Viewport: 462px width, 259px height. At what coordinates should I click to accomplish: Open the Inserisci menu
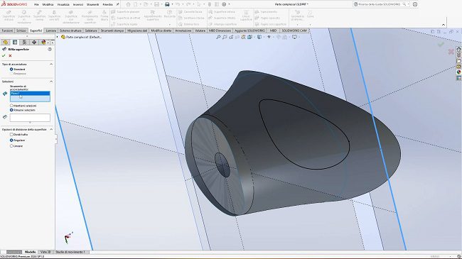[x=78, y=4]
